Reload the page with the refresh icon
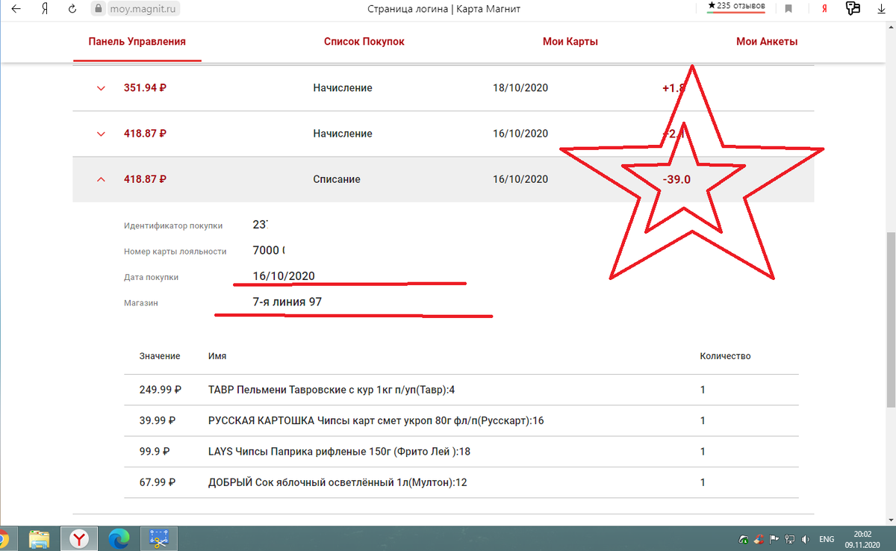The image size is (896, 551). [72, 9]
